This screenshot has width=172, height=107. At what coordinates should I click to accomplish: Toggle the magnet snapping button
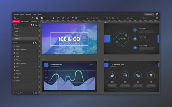tap(42, 18)
